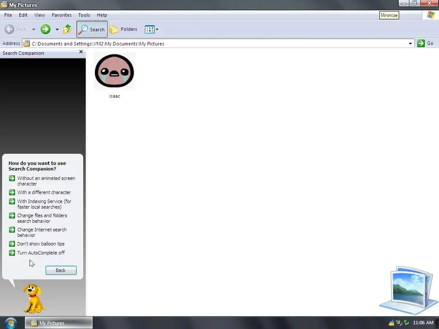
Task: Click the Back button in Search Companion
Action: [x=61, y=270]
